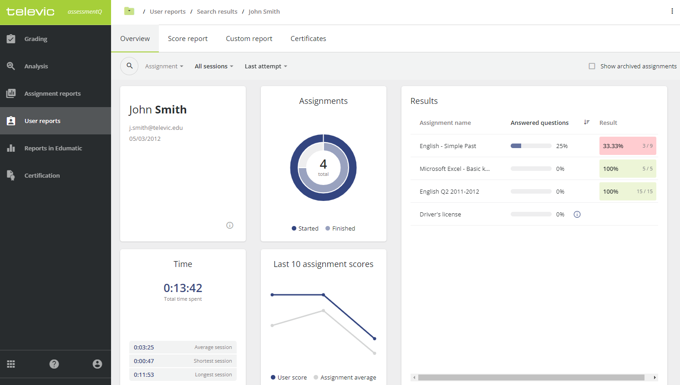680x385 pixels.
Task: Open the user account profile icon
Action: coord(97,364)
